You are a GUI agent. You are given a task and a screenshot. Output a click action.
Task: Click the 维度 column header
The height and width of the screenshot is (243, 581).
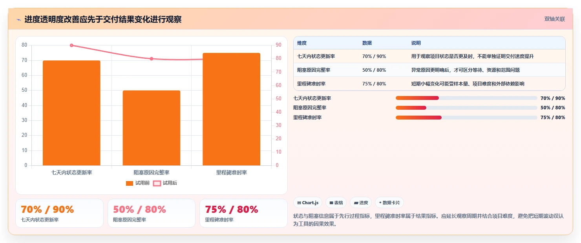[302, 43]
